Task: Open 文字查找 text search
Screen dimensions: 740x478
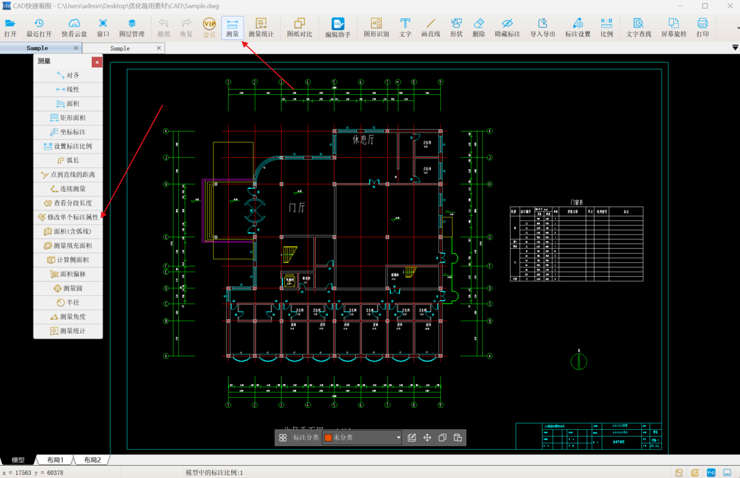Action: (x=638, y=28)
